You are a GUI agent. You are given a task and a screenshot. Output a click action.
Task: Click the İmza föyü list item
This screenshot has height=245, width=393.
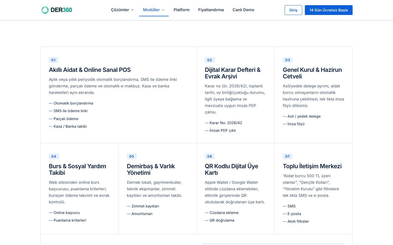(x=294, y=124)
